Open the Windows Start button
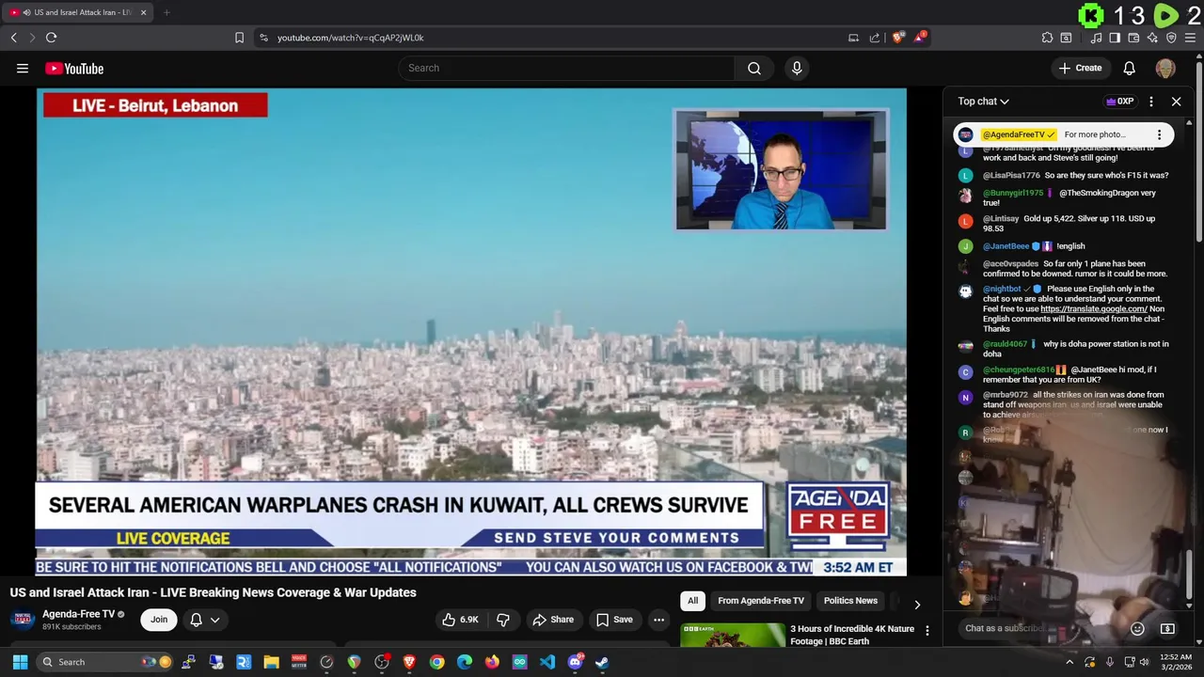The image size is (1204, 677). pos(20,662)
